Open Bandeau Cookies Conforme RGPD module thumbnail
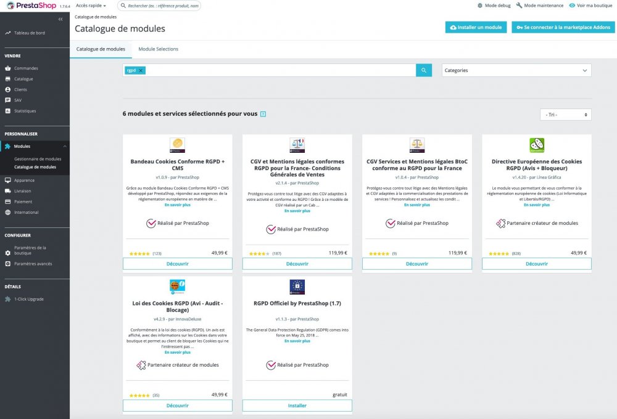 click(178, 145)
